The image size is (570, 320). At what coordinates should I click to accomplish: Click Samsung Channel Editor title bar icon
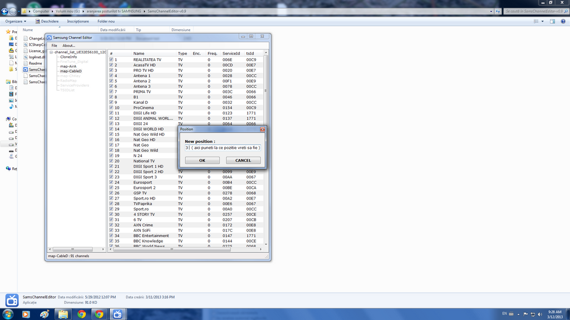[x=50, y=37]
